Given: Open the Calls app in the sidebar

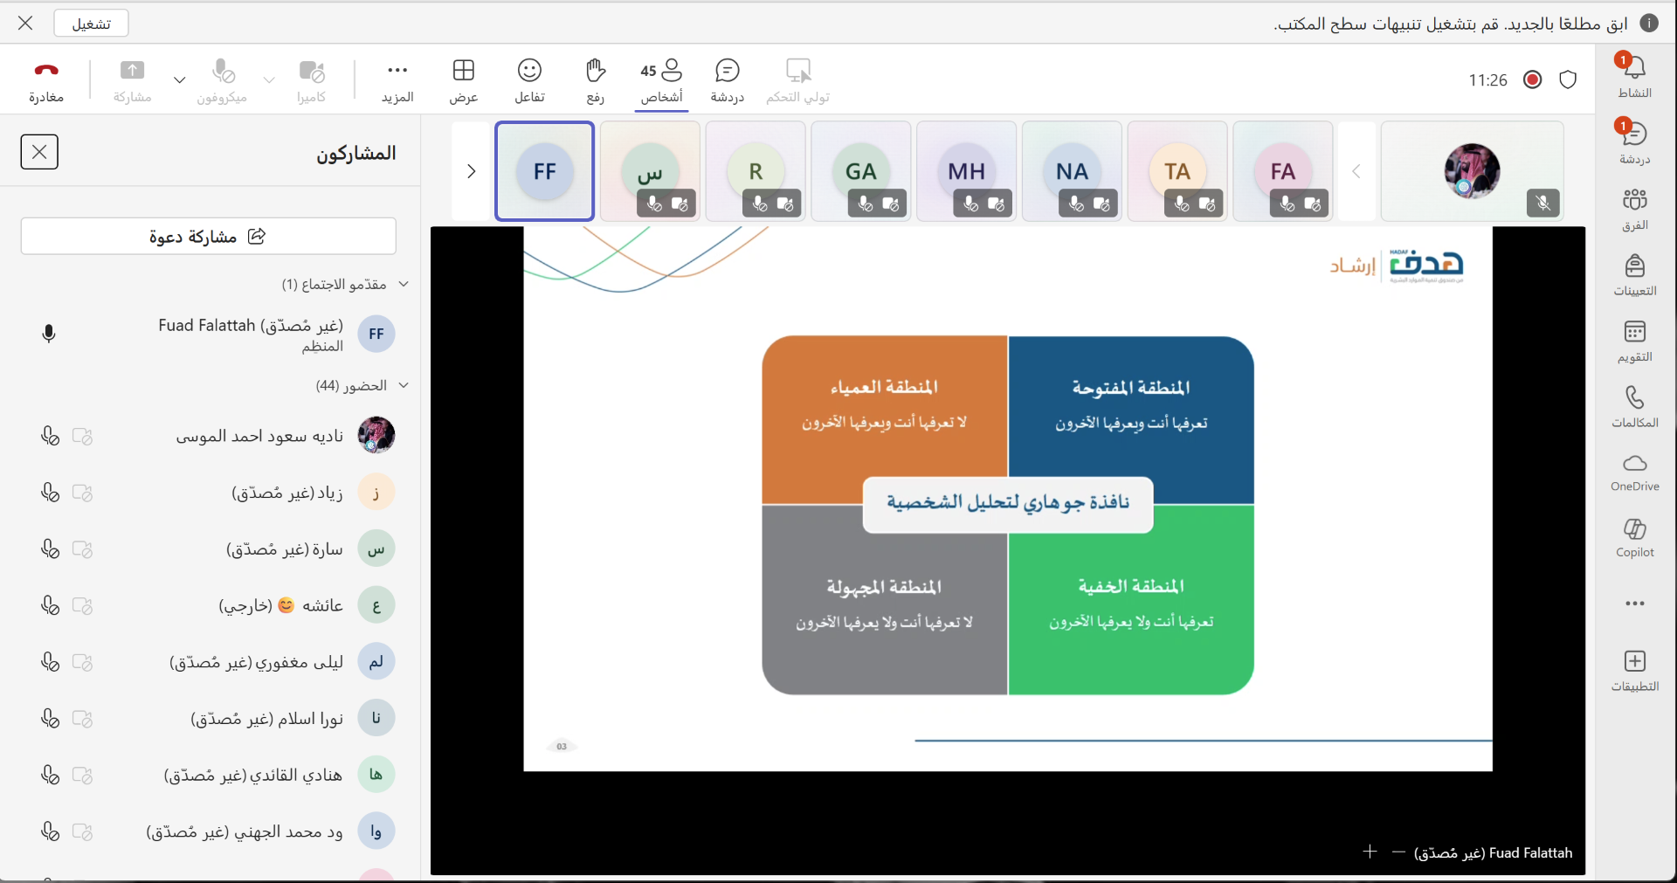Looking at the screenshot, I should point(1634,406).
